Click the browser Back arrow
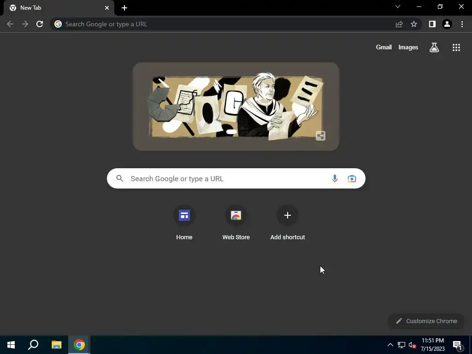 click(x=10, y=24)
